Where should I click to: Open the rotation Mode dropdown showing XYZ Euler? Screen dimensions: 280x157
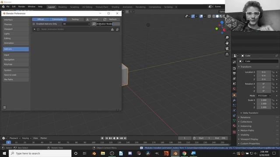coord(264,96)
